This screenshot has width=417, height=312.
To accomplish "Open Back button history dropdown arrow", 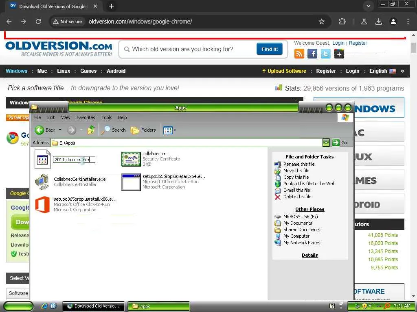I will pyautogui.click(x=60, y=130).
